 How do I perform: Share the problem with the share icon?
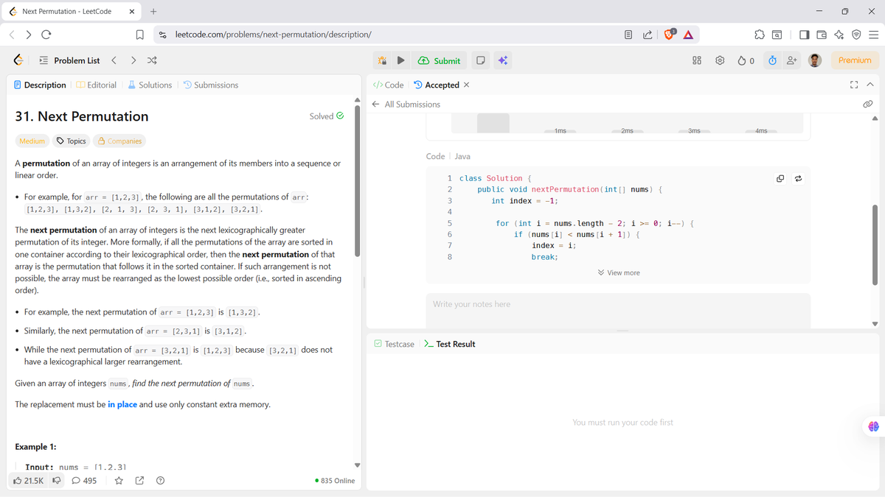pos(139,481)
